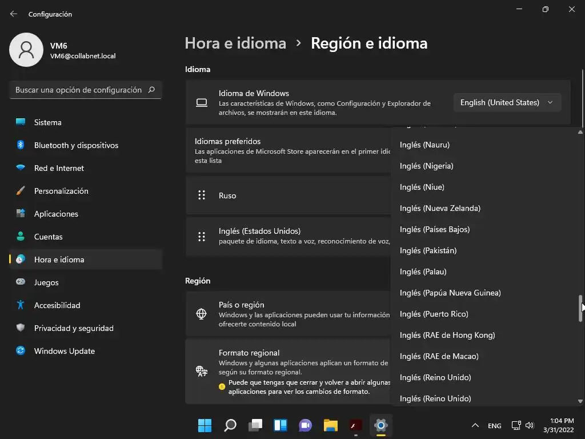
Task: Open the País o región setting
Action: click(288, 314)
